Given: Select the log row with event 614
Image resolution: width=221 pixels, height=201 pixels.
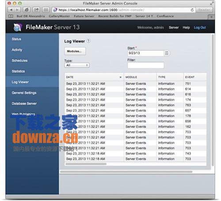Looking at the screenshot, I should (x=135, y=89).
